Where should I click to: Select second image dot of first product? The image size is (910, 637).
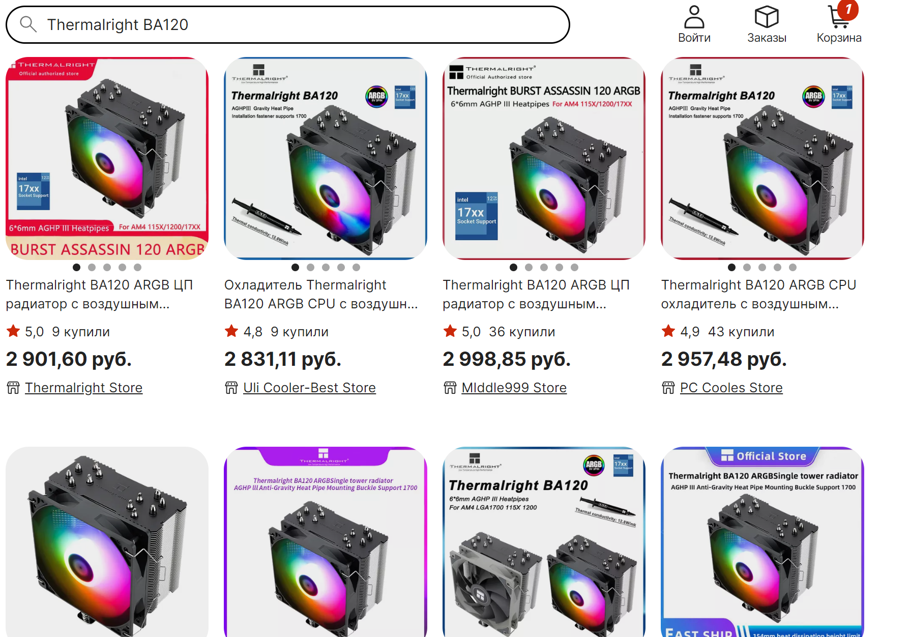tap(92, 267)
